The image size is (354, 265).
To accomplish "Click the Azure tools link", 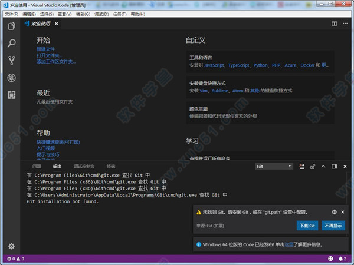I will [290, 65].
